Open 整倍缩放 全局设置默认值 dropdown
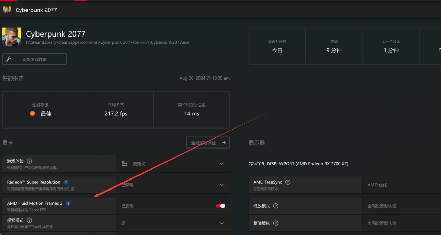This screenshot has width=441, height=235. (x=402, y=223)
